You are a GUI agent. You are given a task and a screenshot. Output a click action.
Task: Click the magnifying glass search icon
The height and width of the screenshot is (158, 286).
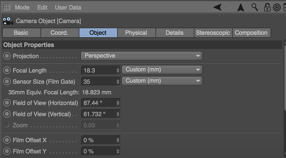click(255, 7)
